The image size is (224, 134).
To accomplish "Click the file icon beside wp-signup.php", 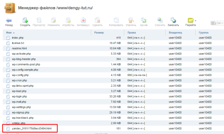I will (8, 112).
